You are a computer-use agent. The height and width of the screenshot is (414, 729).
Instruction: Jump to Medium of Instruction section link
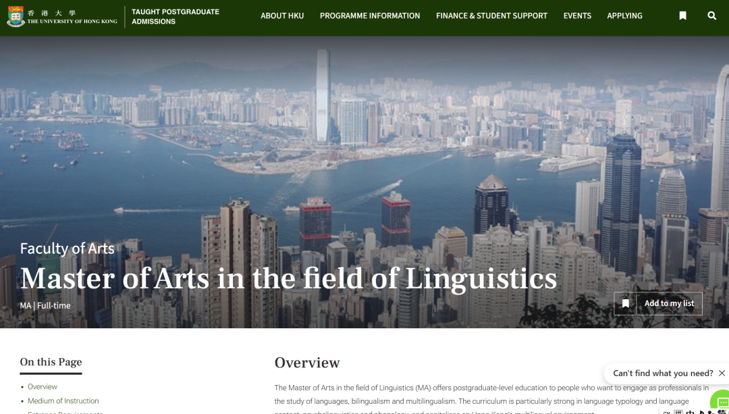click(x=63, y=400)
